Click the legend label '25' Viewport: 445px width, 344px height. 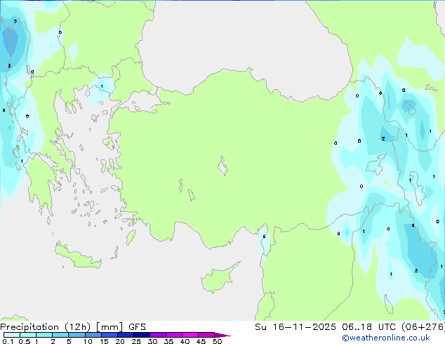tap(136, 341)
